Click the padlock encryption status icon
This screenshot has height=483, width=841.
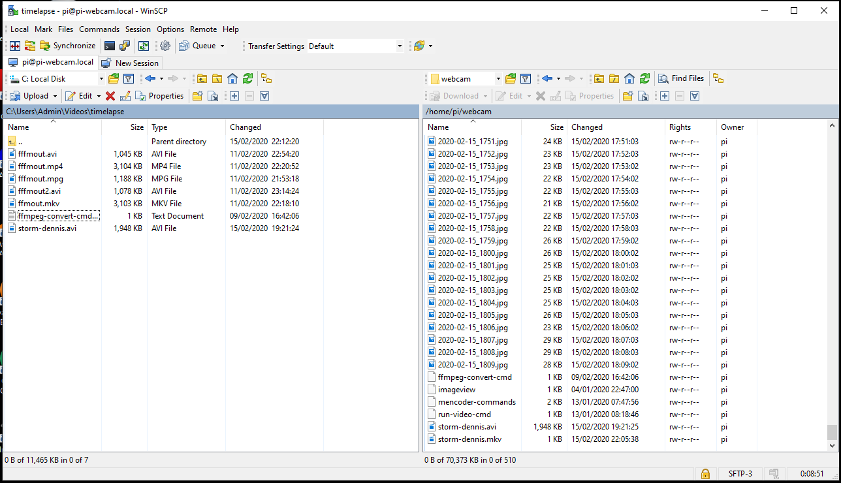point(705,474)
